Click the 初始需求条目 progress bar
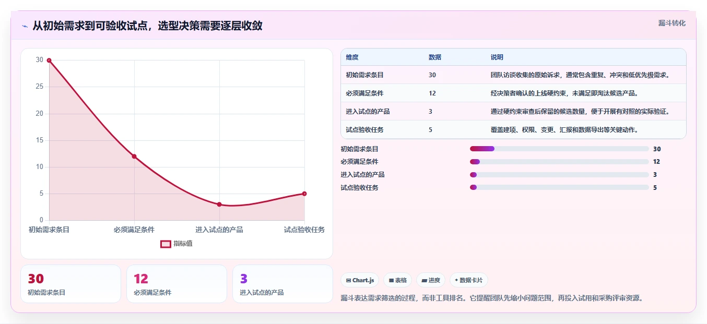707x324 pixels. (559, 149)
